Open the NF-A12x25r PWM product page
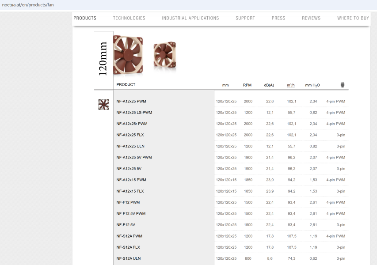Image resolution: width=377 pixels, height=265 pixels. coord(132,124)
